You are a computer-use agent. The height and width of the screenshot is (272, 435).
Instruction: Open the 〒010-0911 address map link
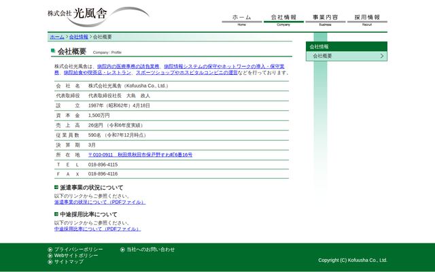(140, 155)
